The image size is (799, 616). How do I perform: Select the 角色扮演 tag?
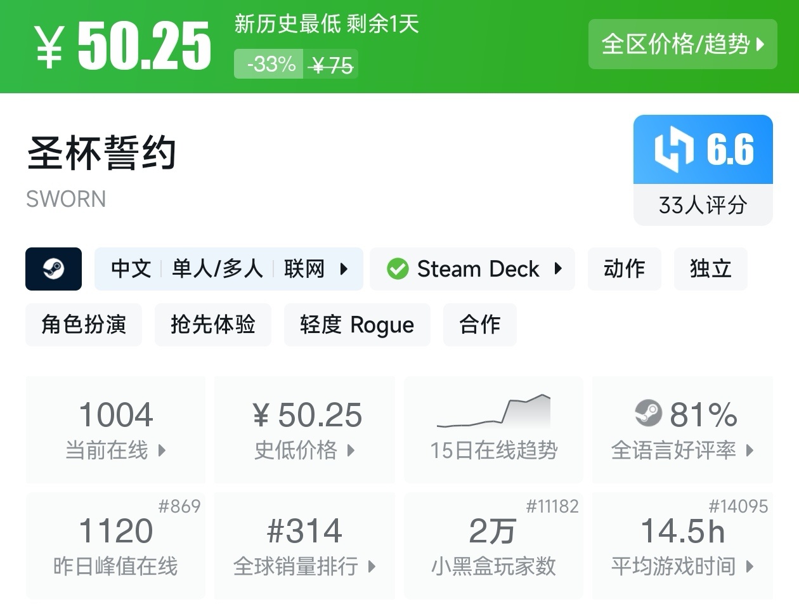(x=84, y=325)
